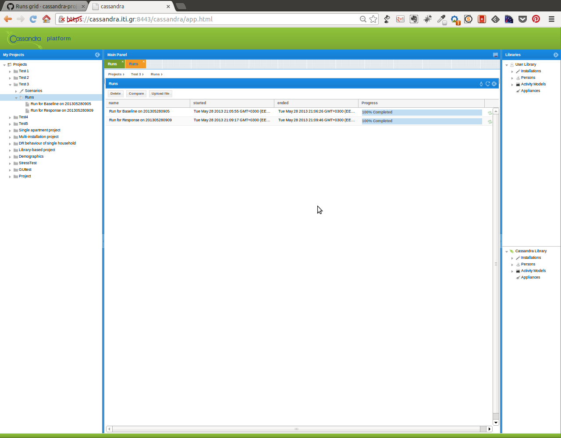This screenshot has height=438, width=561.
Task: Switch to the green Runs tab
Action: (x=113, y=64)
